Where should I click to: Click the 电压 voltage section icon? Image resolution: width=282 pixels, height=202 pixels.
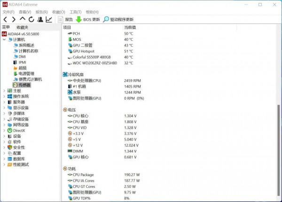[x=65, y=110]
